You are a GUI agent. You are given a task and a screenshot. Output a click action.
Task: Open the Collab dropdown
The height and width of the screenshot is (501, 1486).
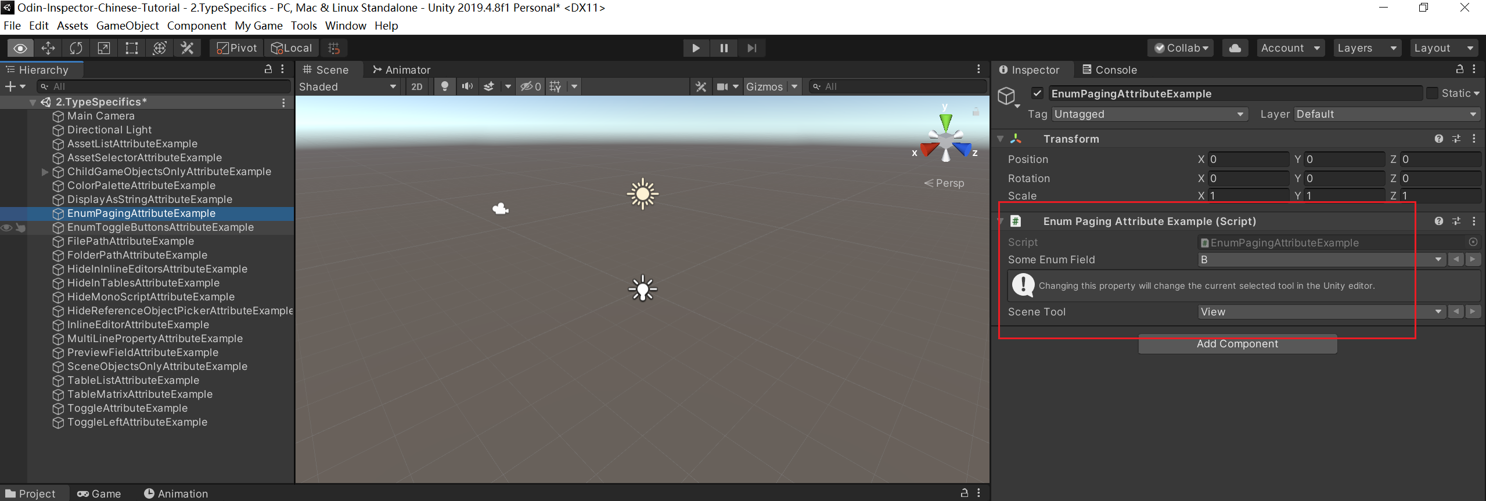(1181, 48)
